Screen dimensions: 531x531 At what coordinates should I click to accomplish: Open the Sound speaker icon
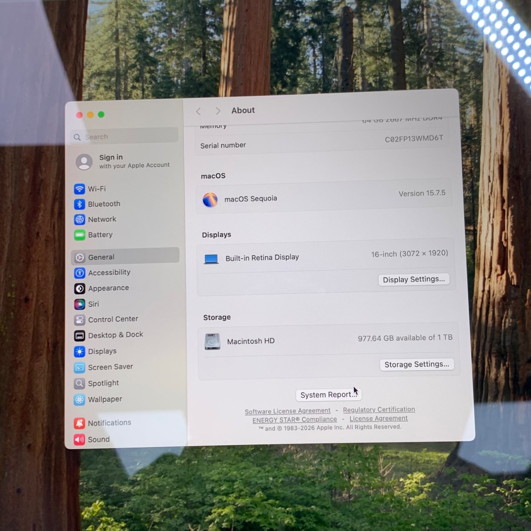tap(79, 440)
